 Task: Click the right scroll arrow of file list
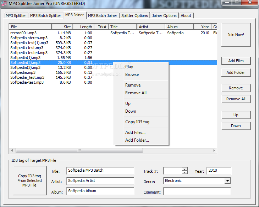click(214, 150)
